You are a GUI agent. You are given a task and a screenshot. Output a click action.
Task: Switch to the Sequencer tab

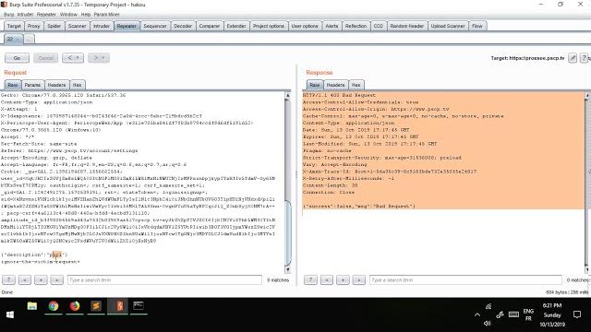pos(155,26)
